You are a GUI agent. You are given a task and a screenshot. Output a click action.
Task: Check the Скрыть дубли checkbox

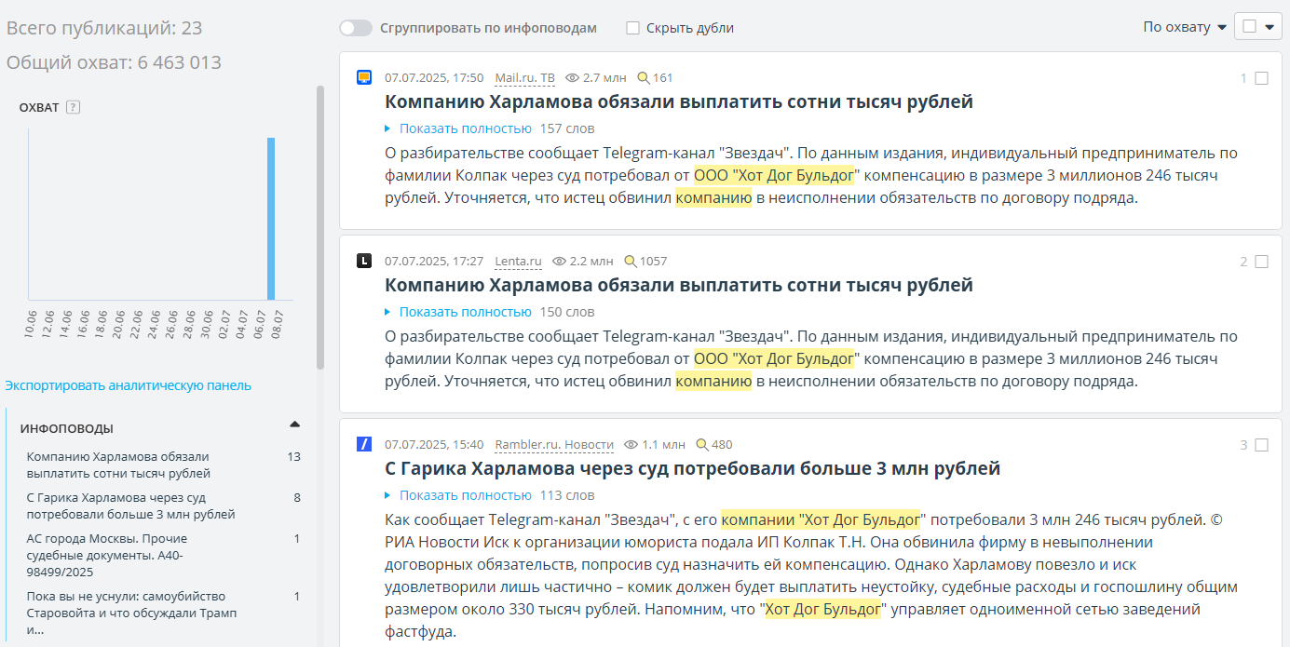633,28
